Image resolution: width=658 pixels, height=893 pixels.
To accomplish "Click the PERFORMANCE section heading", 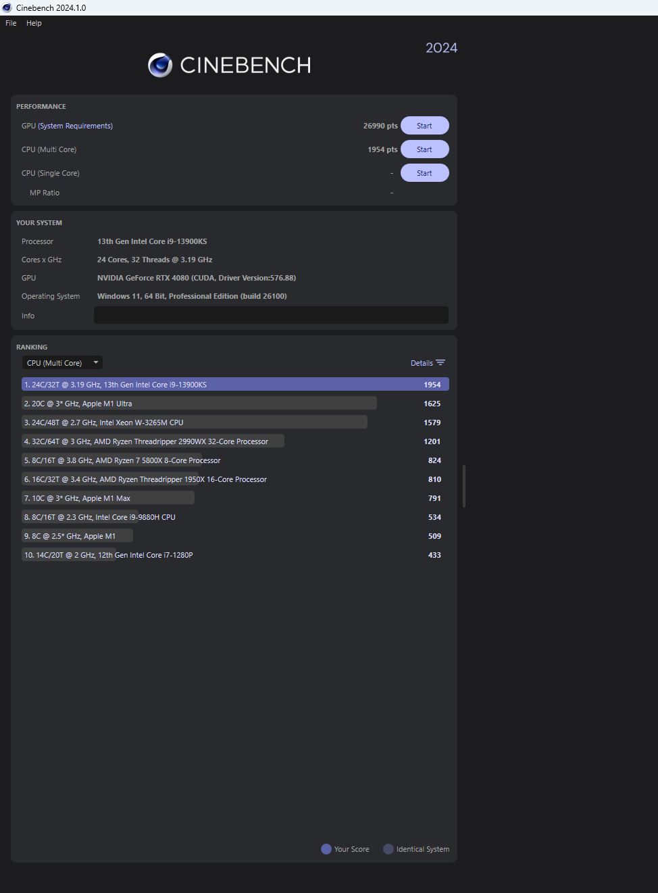I will (41, 107).
